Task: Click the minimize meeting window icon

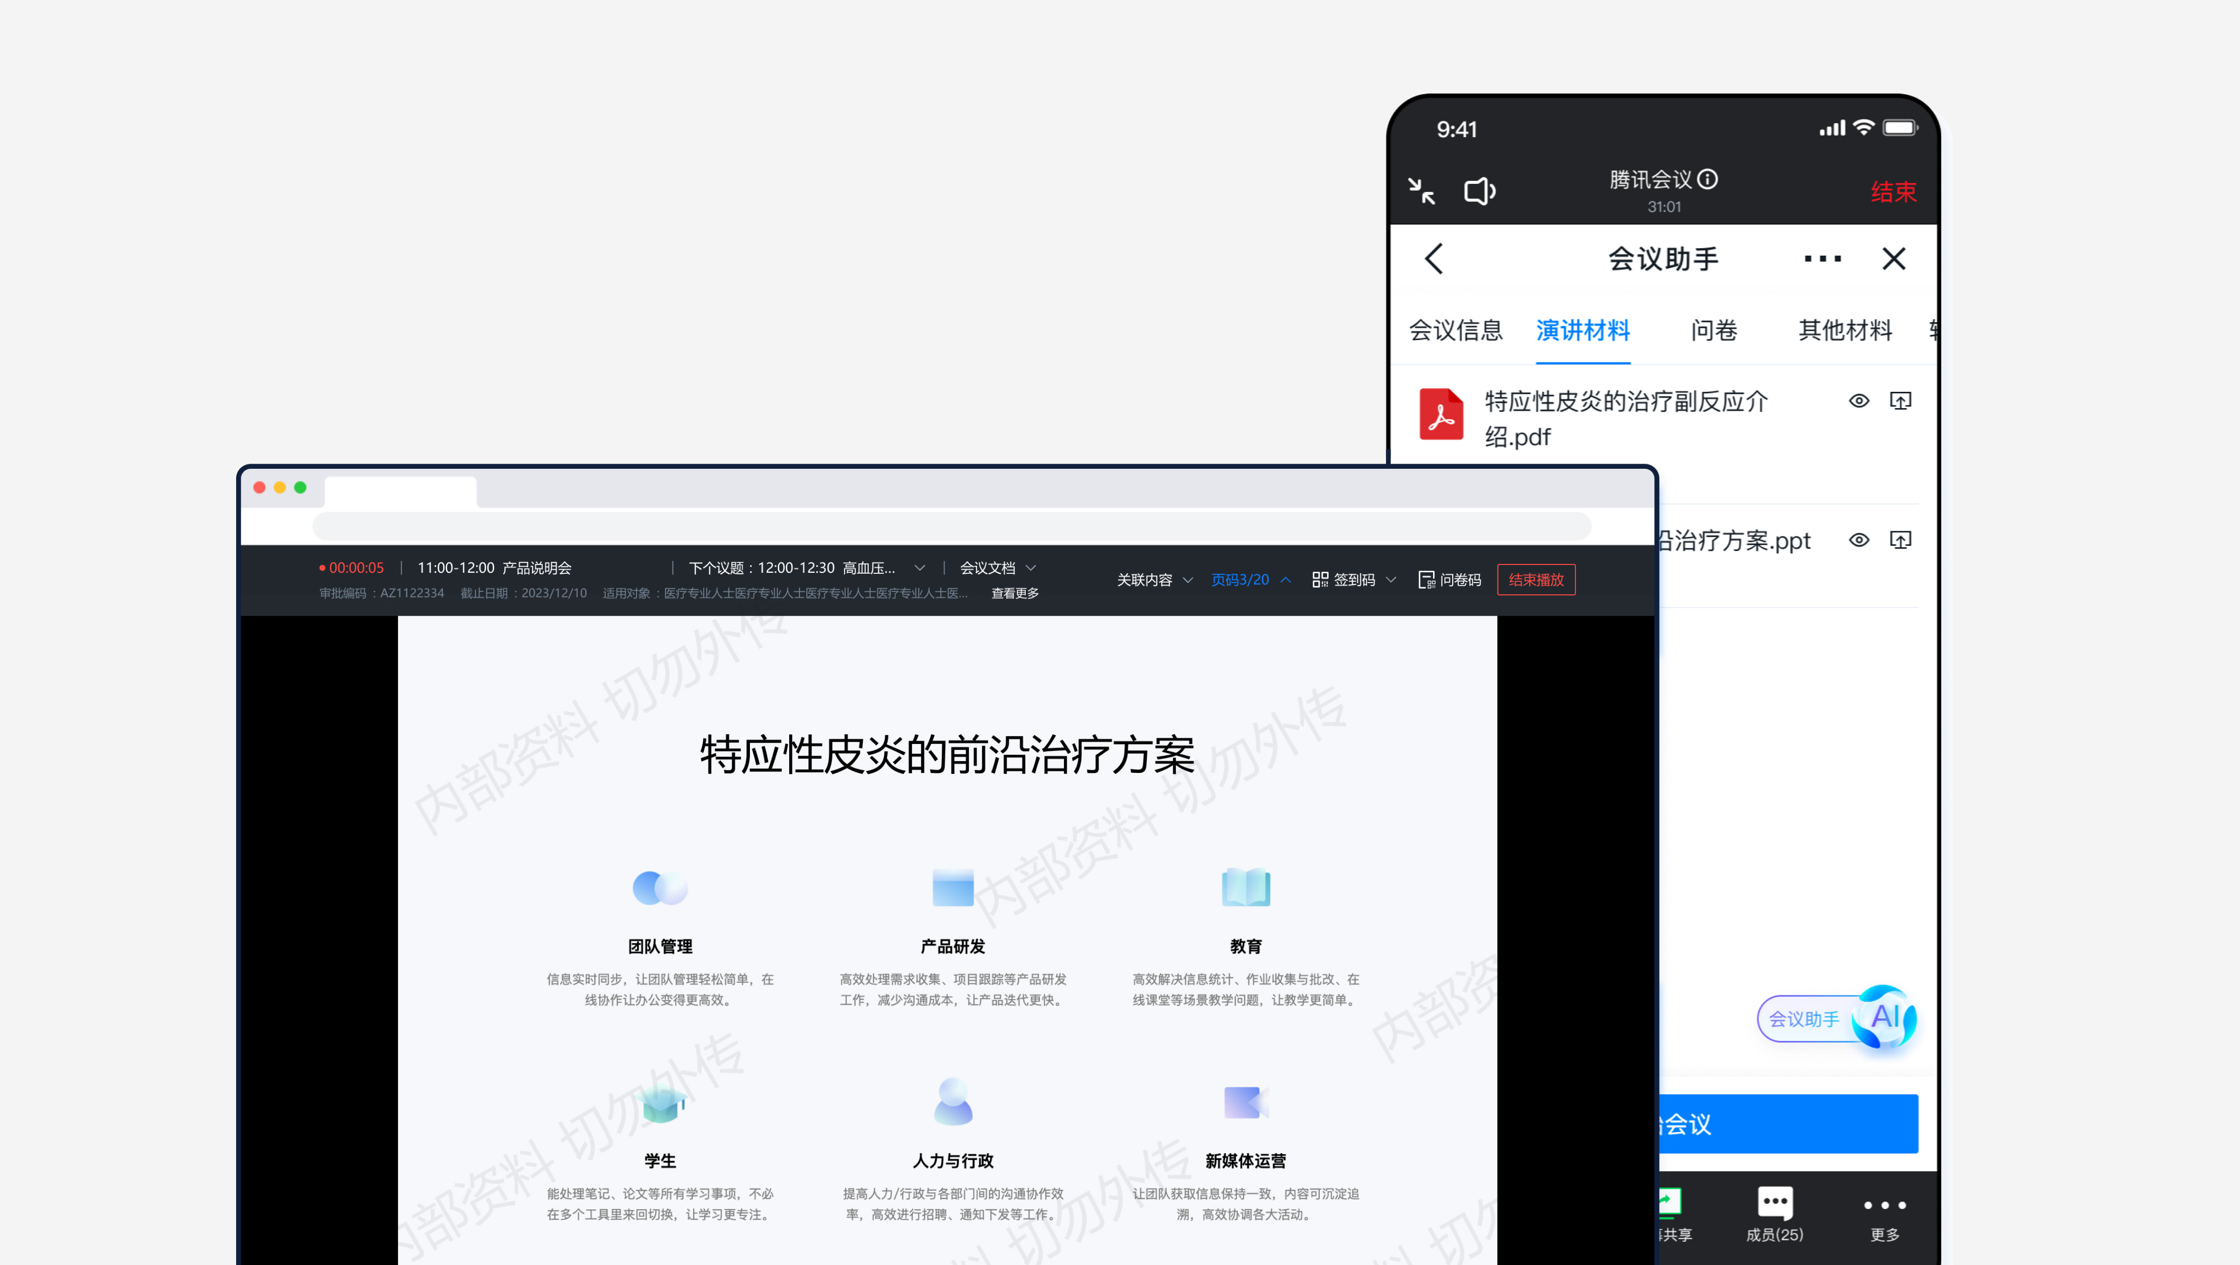Action: pos(1422,191)
